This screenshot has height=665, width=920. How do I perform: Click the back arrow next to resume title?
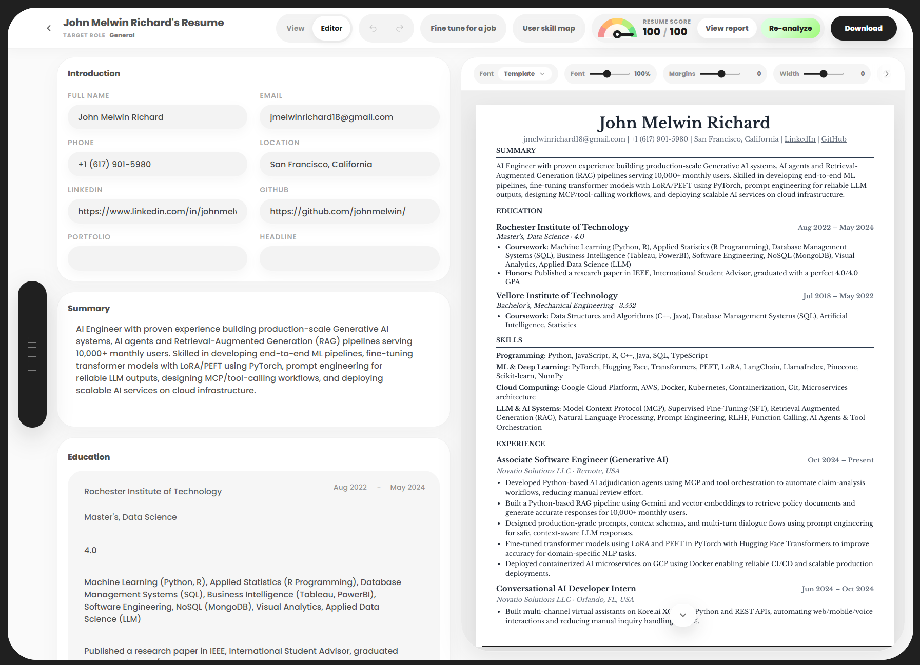point(49,28)
